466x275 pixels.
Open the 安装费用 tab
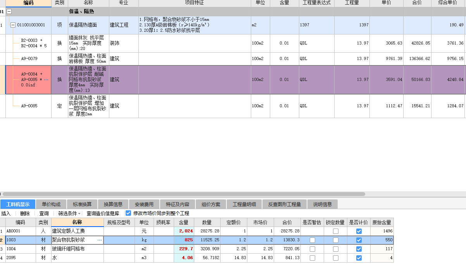pos(144,205)
